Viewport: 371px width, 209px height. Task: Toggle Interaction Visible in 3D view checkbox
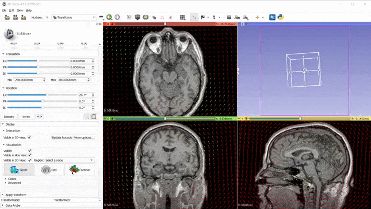[x=30, y=137]
